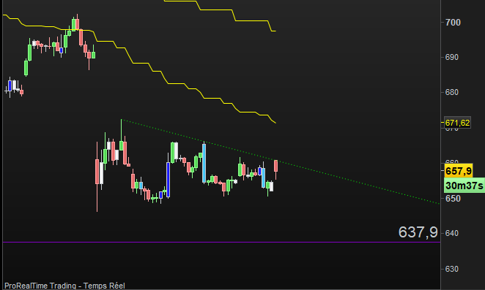Click the 700 price axis label
485x290 pixels.
point(453,23)
